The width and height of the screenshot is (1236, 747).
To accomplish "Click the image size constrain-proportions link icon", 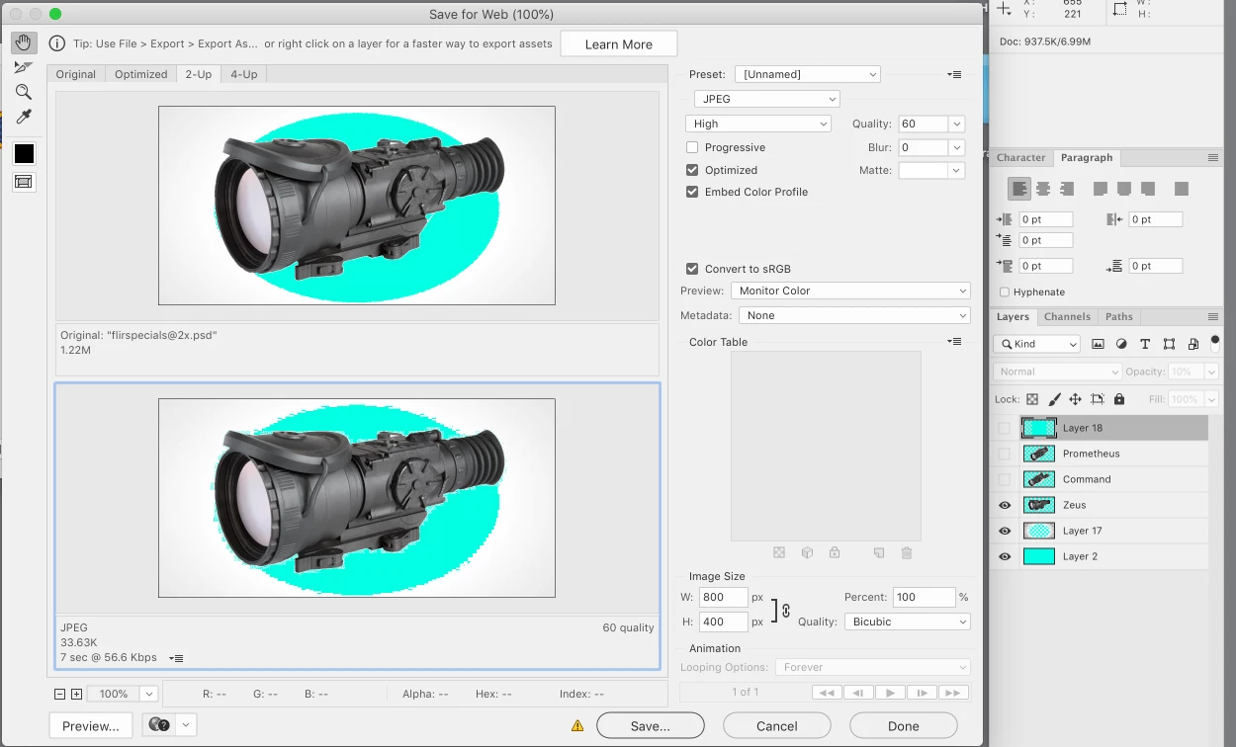I will (x=786, y=611).
